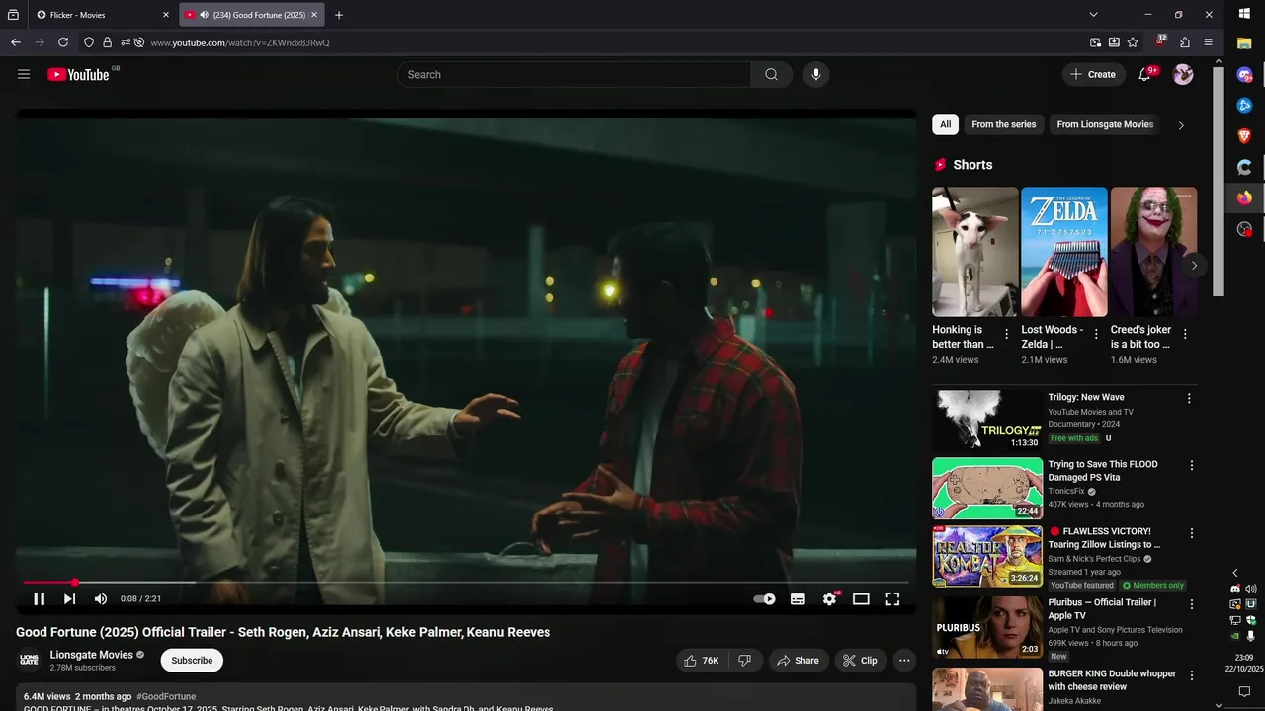Open Lionsgate Movies channel name

(x=92, y=655)
